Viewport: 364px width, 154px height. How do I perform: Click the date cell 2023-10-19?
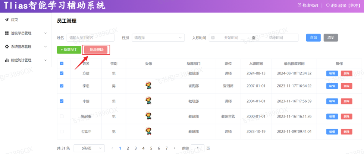click(256, 132)
